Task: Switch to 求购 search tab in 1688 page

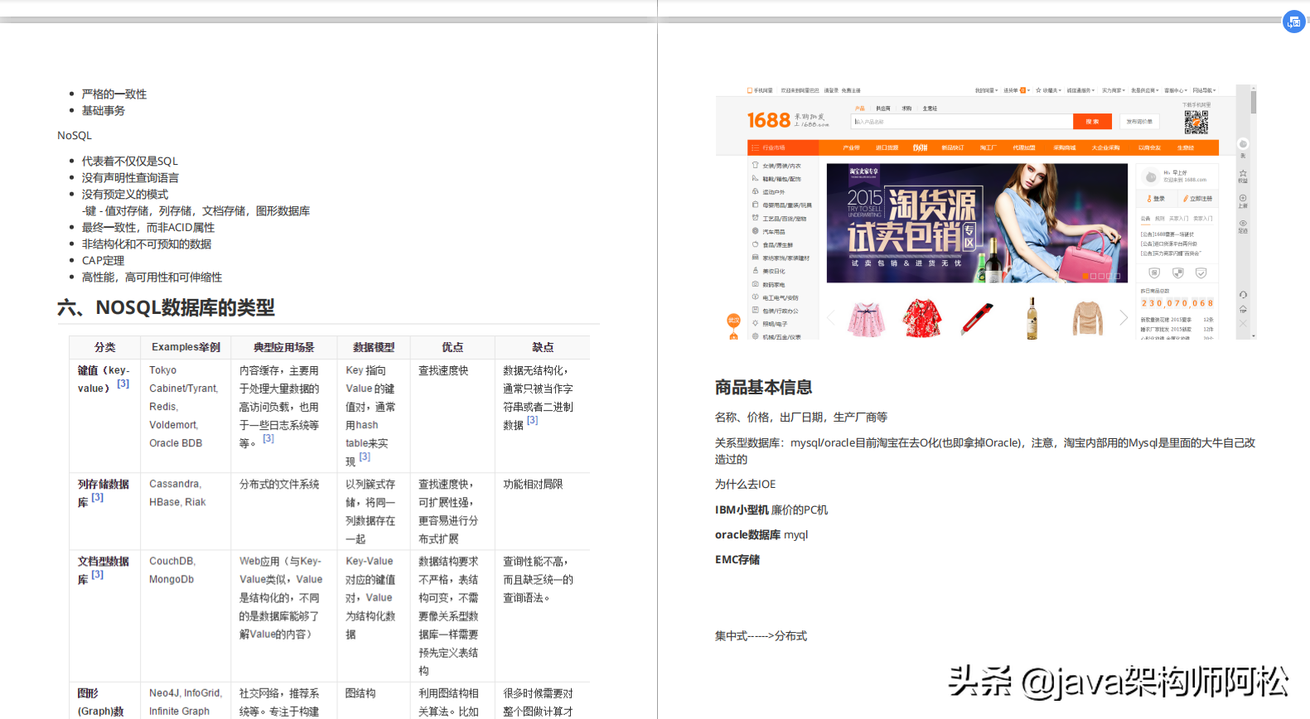Action: (x=906, y=109)
